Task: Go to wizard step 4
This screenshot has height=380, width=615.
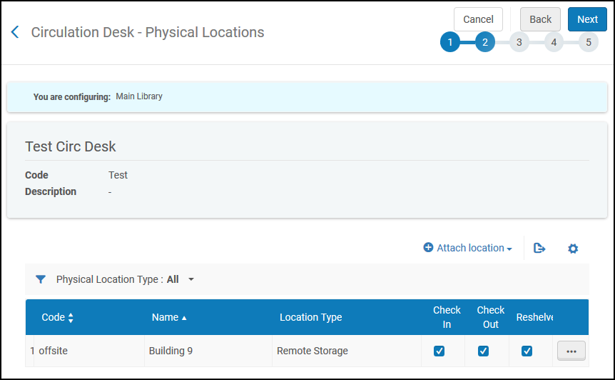Action: 554,42
